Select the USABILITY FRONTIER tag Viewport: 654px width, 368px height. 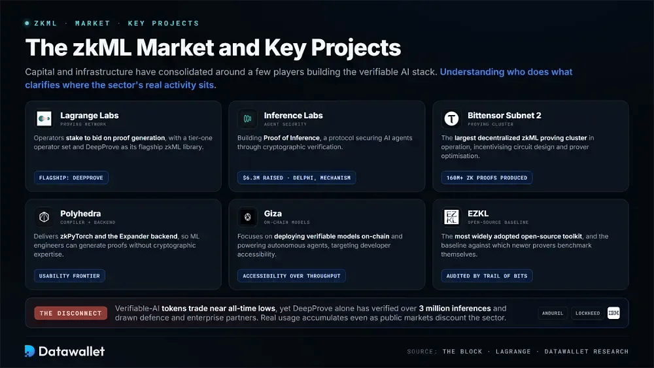[69, 276]
